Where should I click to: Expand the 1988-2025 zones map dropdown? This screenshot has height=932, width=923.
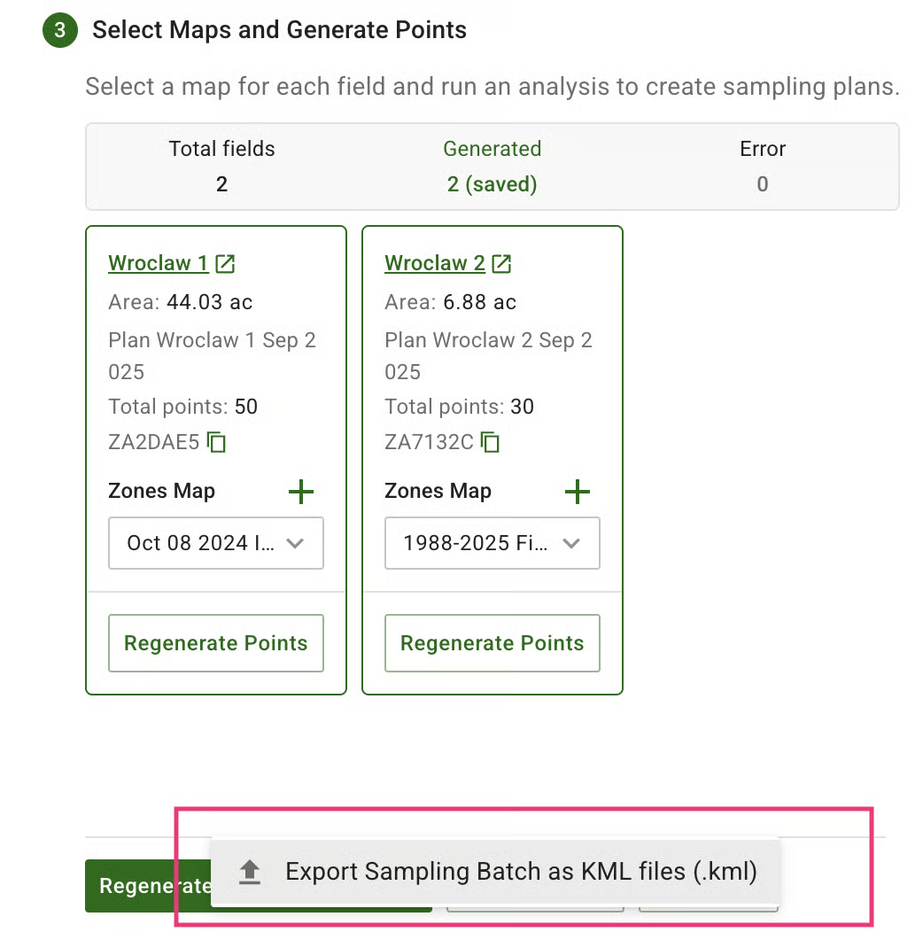click(x=492, y=543)
